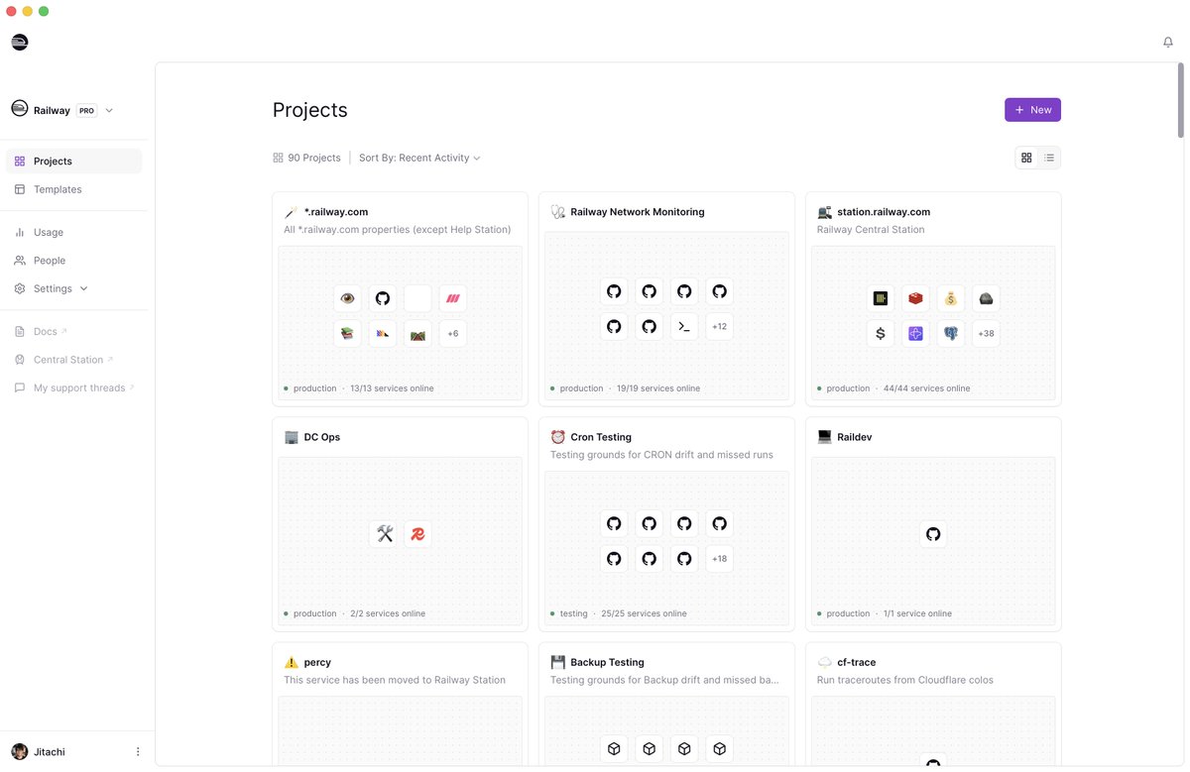Open the stacked books service icon in *.railway.com
The image size is (1190, 772).
(347, 334)
